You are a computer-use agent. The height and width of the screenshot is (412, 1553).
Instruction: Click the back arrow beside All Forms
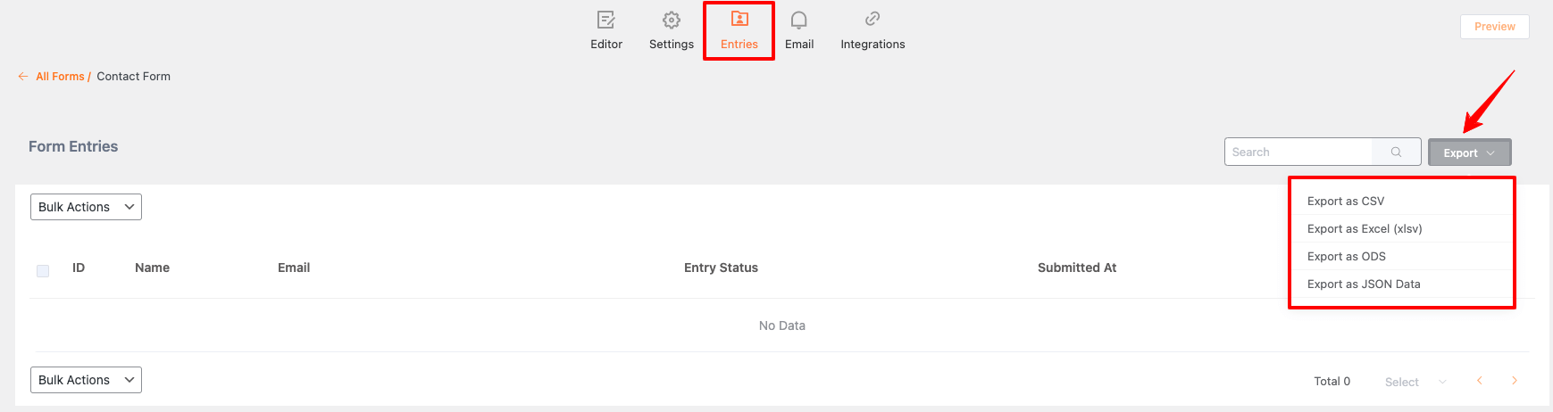(23, 77)
